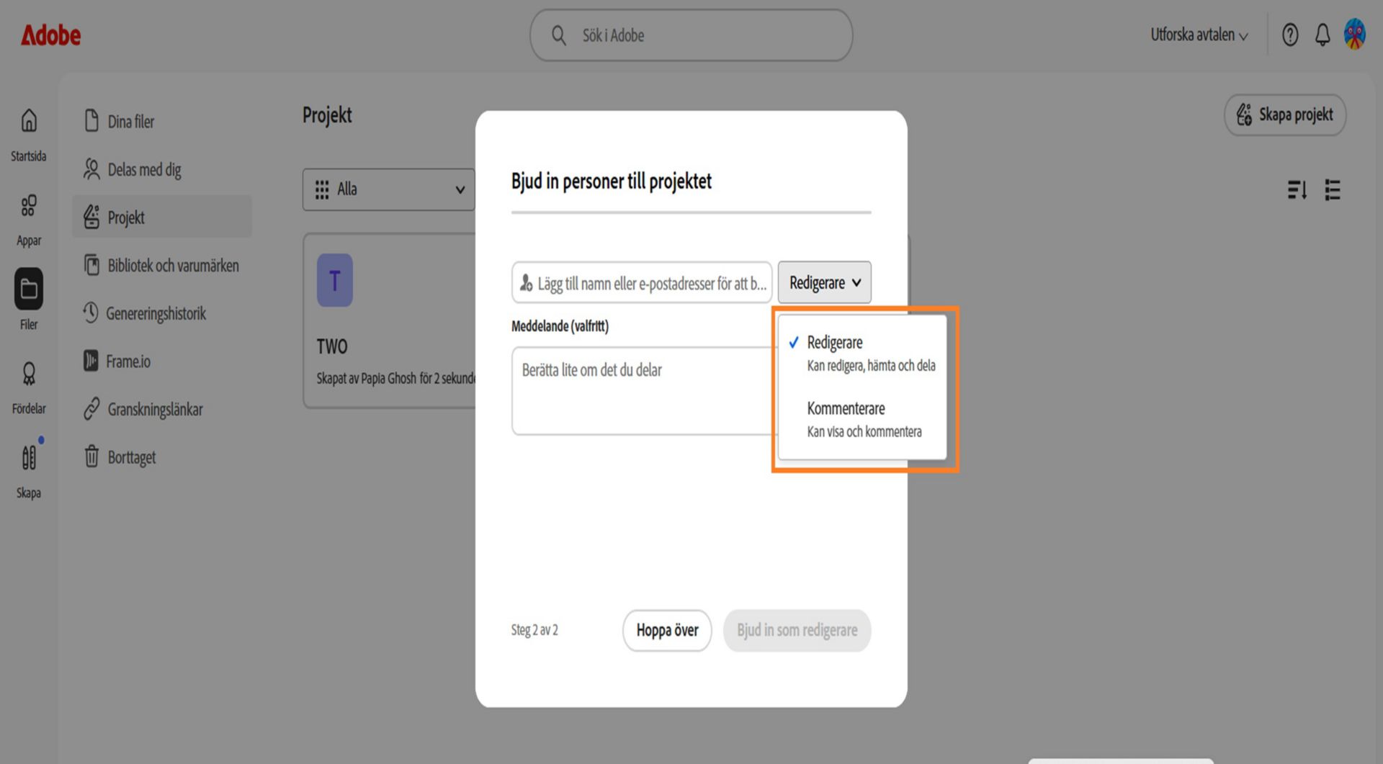The image size is (1383, 764).
Task: Focus the name or email input
Action: (x=642, y=283)
